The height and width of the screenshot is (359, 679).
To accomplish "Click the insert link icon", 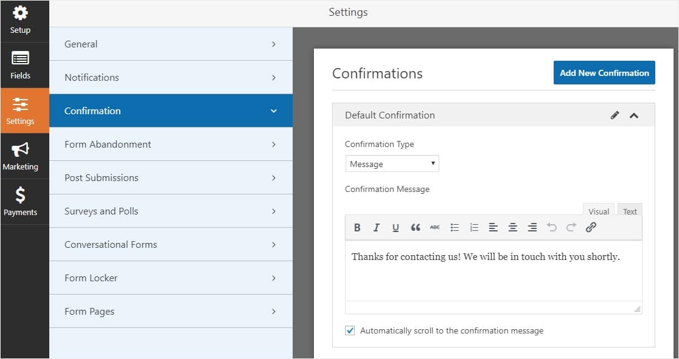I will coord(591,228).
